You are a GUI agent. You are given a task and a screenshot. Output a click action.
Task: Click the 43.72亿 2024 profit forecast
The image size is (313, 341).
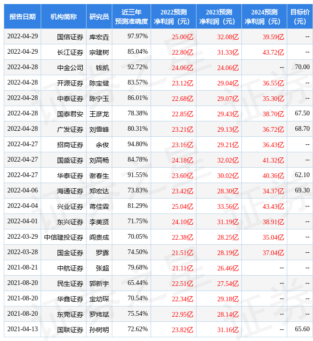[x=273, y=52]
